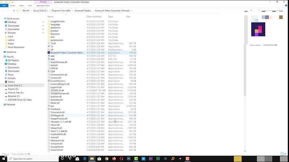This screenshot has height=162, width=289.
Task: Sort files by Name column header
Action: (50, 17)
